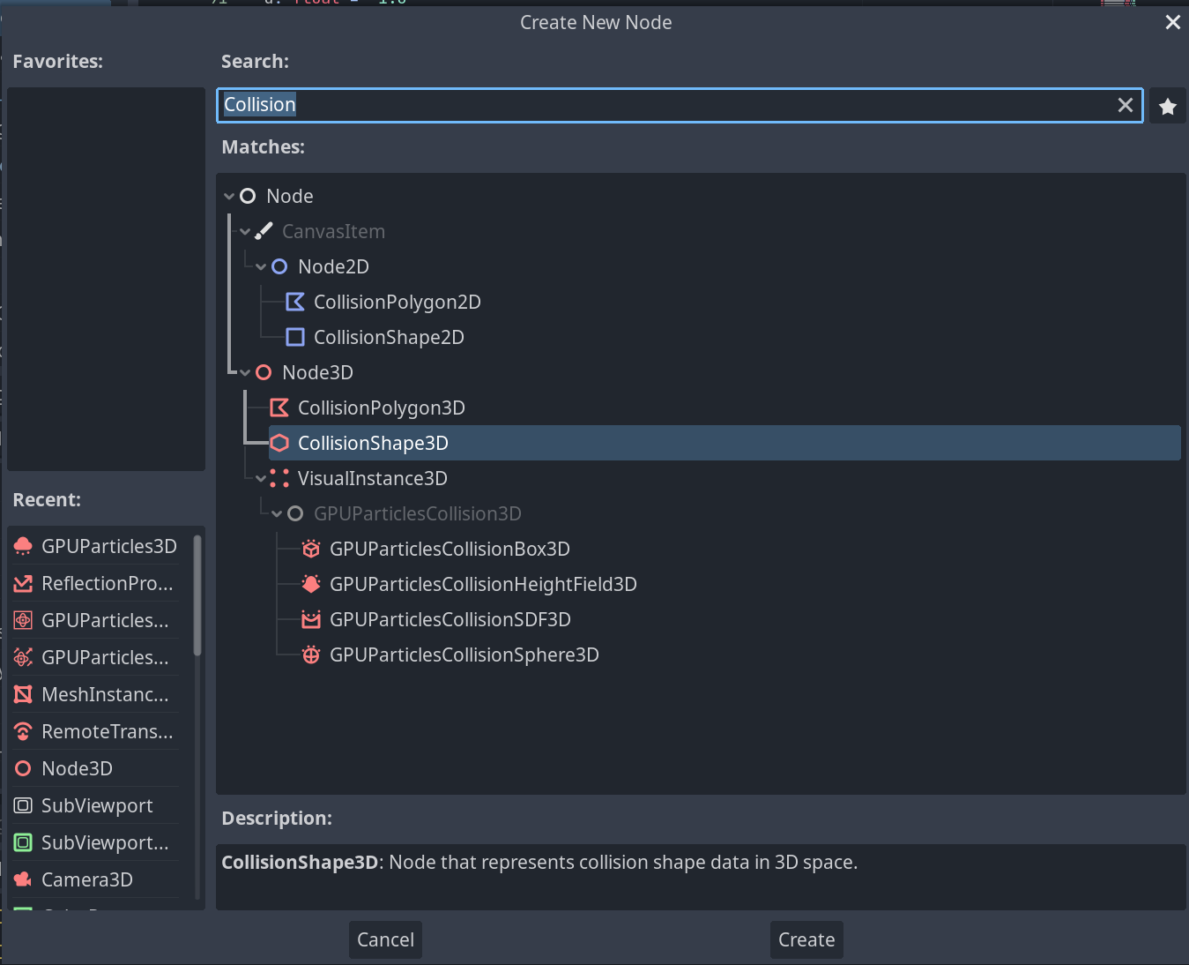Click the CollisionShape2D square icon

click(x=294, y=337)
